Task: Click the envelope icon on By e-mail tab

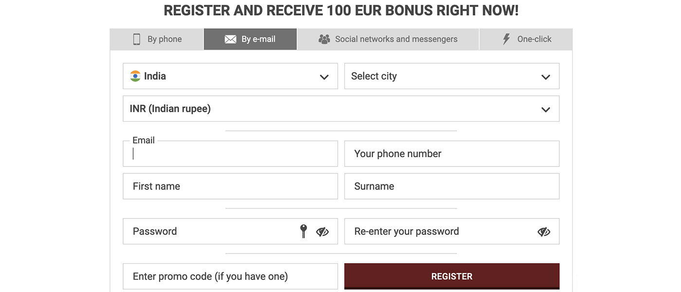Action: coord(230,39)
